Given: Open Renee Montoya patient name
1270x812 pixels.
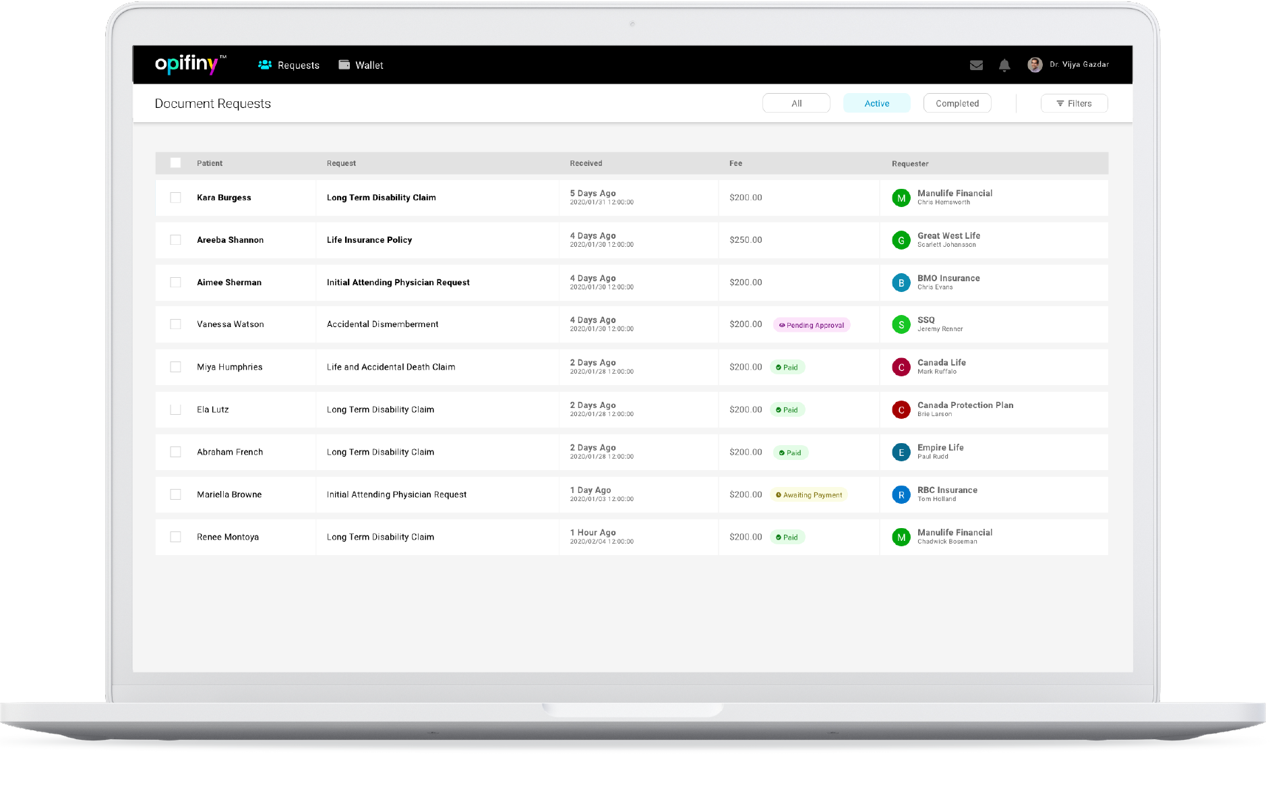Looking at the screenshot, I should tap(228, 537).
